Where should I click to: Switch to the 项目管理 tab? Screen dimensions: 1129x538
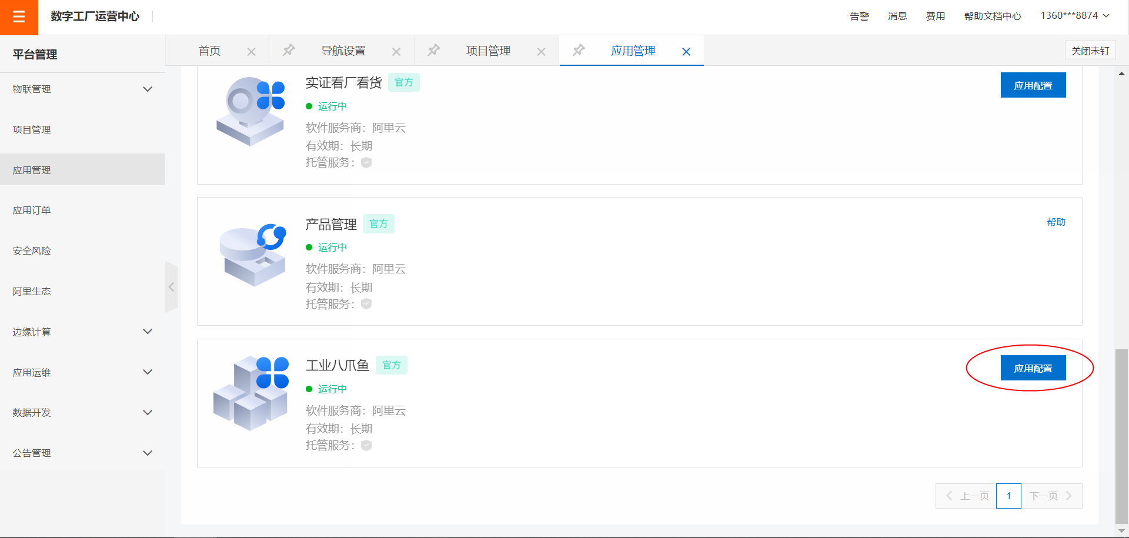tap(488, 51)
